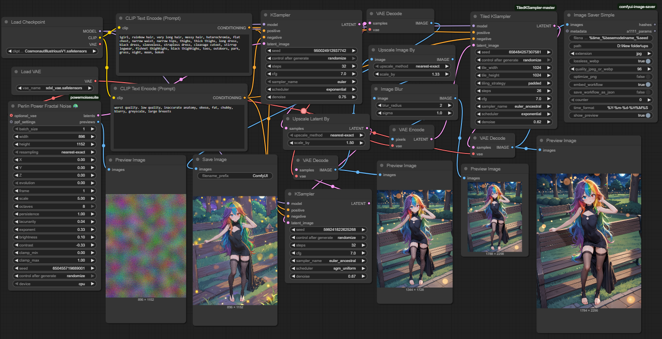This screenshot has width=662, height=339.
Task: Click the noise preview image sized 896 × 1152
Action: point(145,245)
